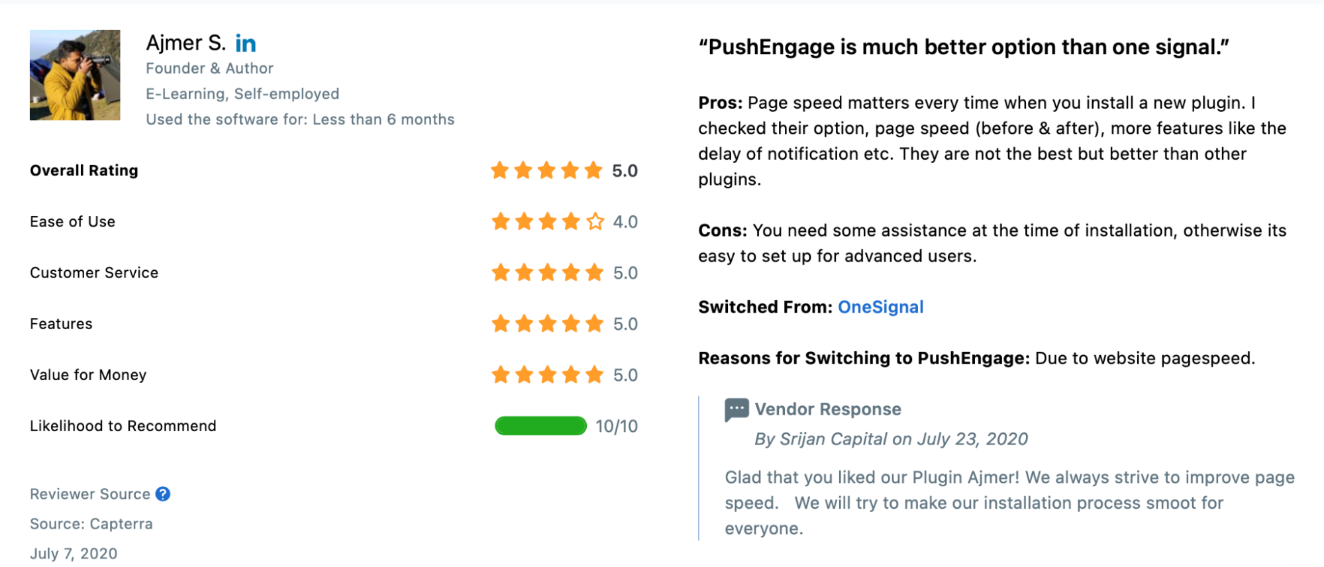
Task: Click Ajmer's profile photo thumbnail
Action: (x=75, y=75)
